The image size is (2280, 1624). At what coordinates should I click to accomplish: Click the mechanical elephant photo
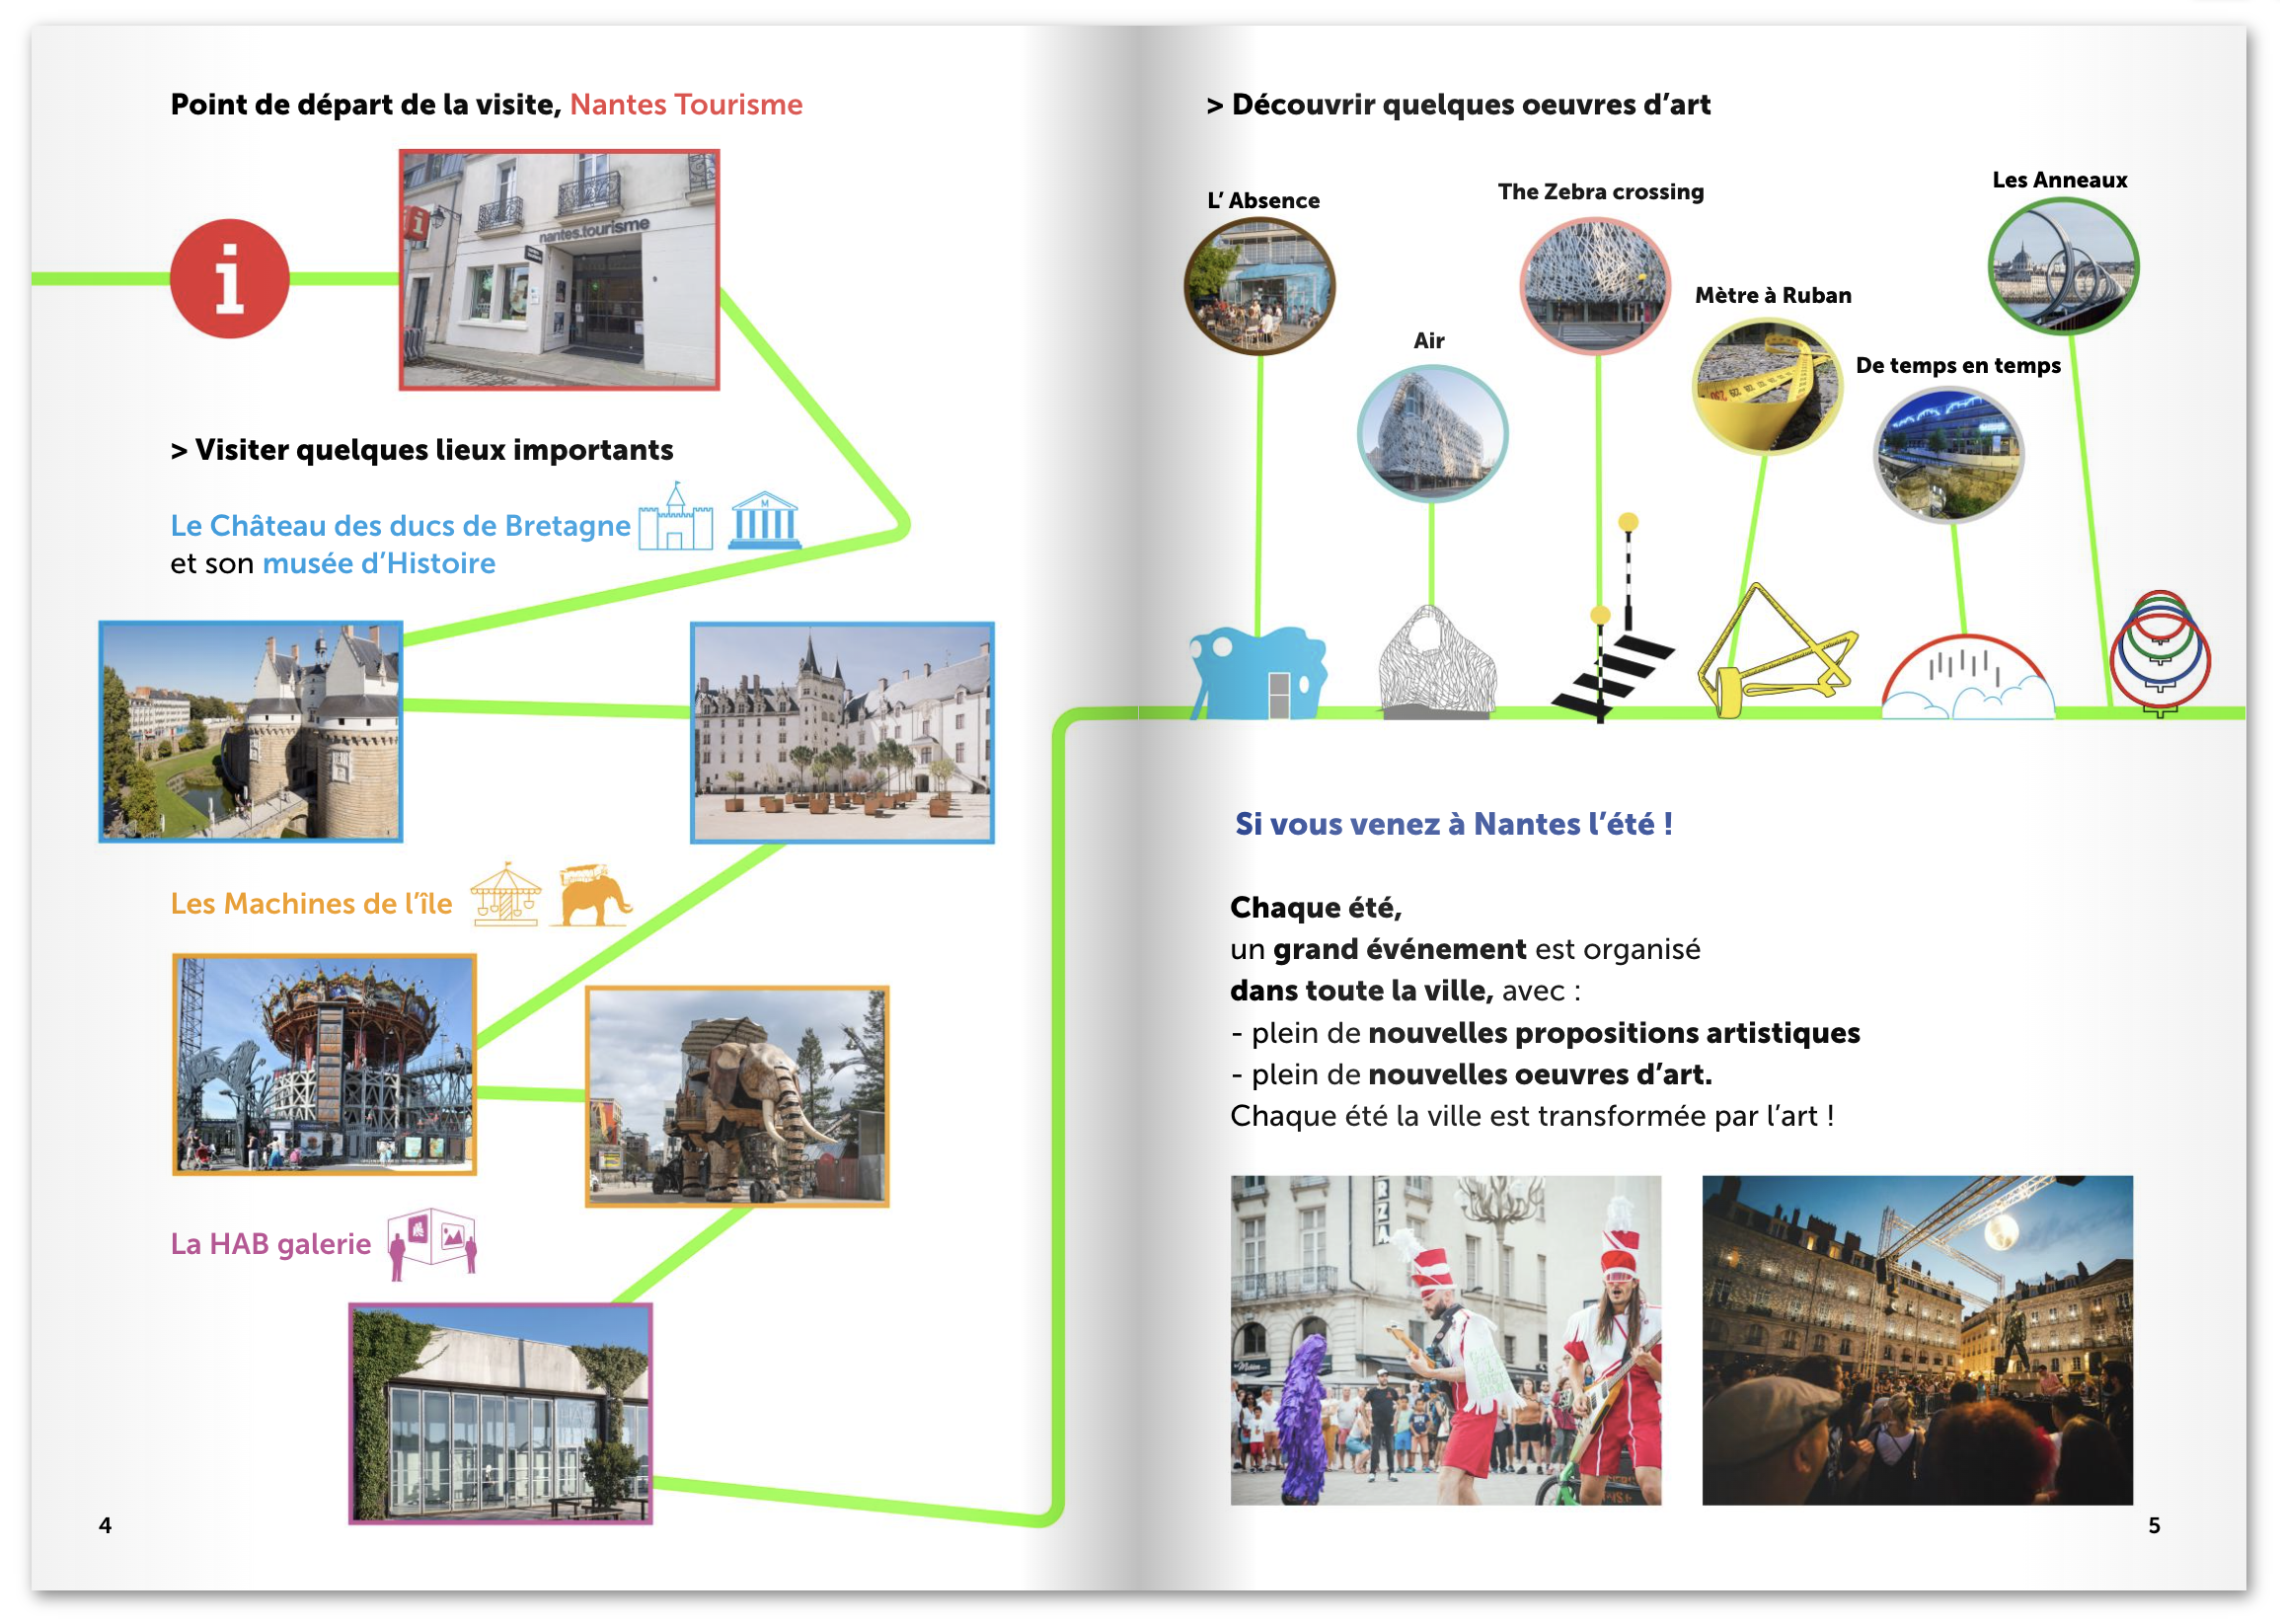[x=736, y=1096]
